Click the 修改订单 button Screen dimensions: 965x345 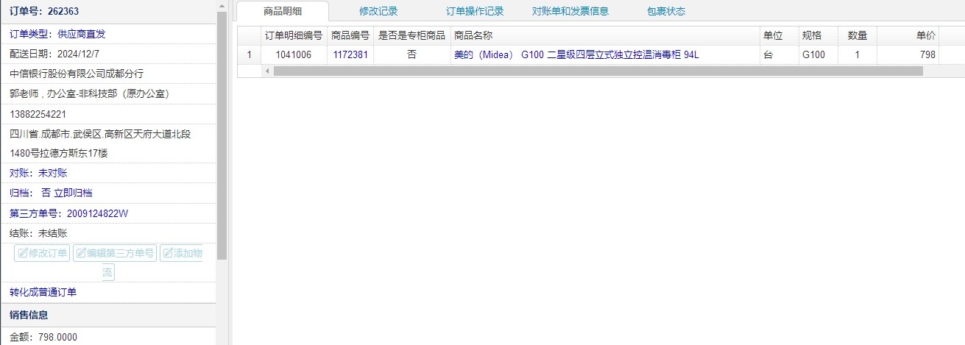coord(43,253)
